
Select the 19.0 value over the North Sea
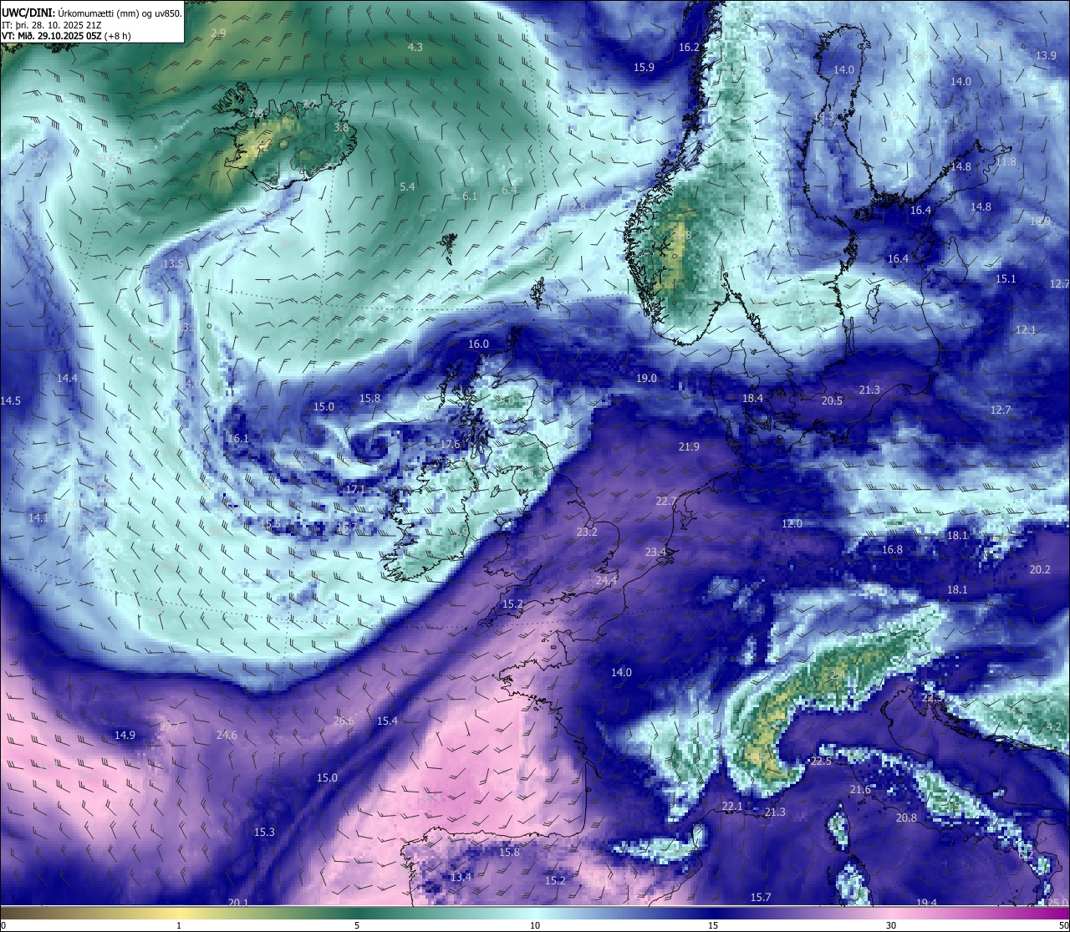[x=646, y=378]
